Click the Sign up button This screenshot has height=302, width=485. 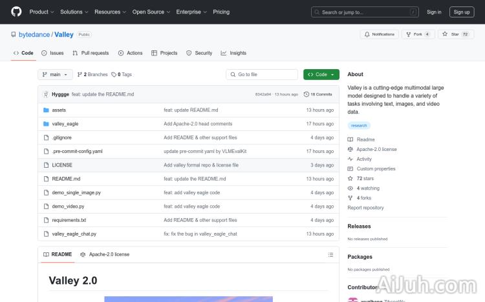coord(462,12)
